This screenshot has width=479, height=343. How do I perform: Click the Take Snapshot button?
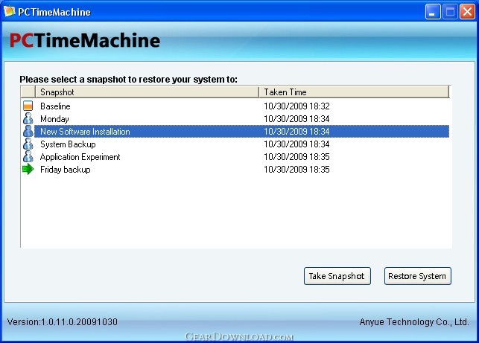pyautogui.click(x=337, y=276)
